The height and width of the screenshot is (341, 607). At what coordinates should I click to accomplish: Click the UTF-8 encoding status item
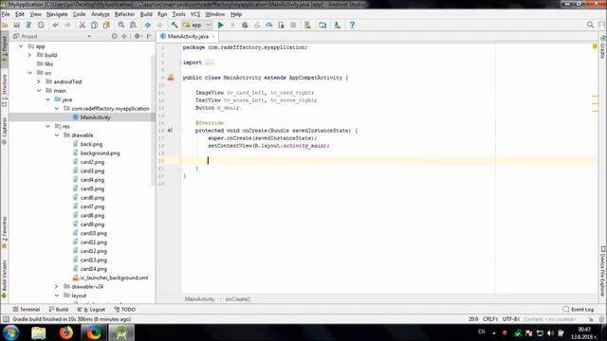pyautogui.click(x=510, y=319)
